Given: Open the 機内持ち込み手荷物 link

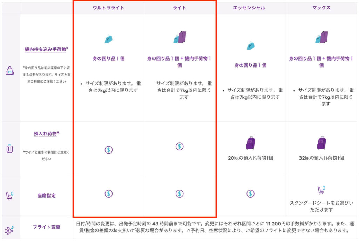Looking at the screenshot, I should (46, 49).
